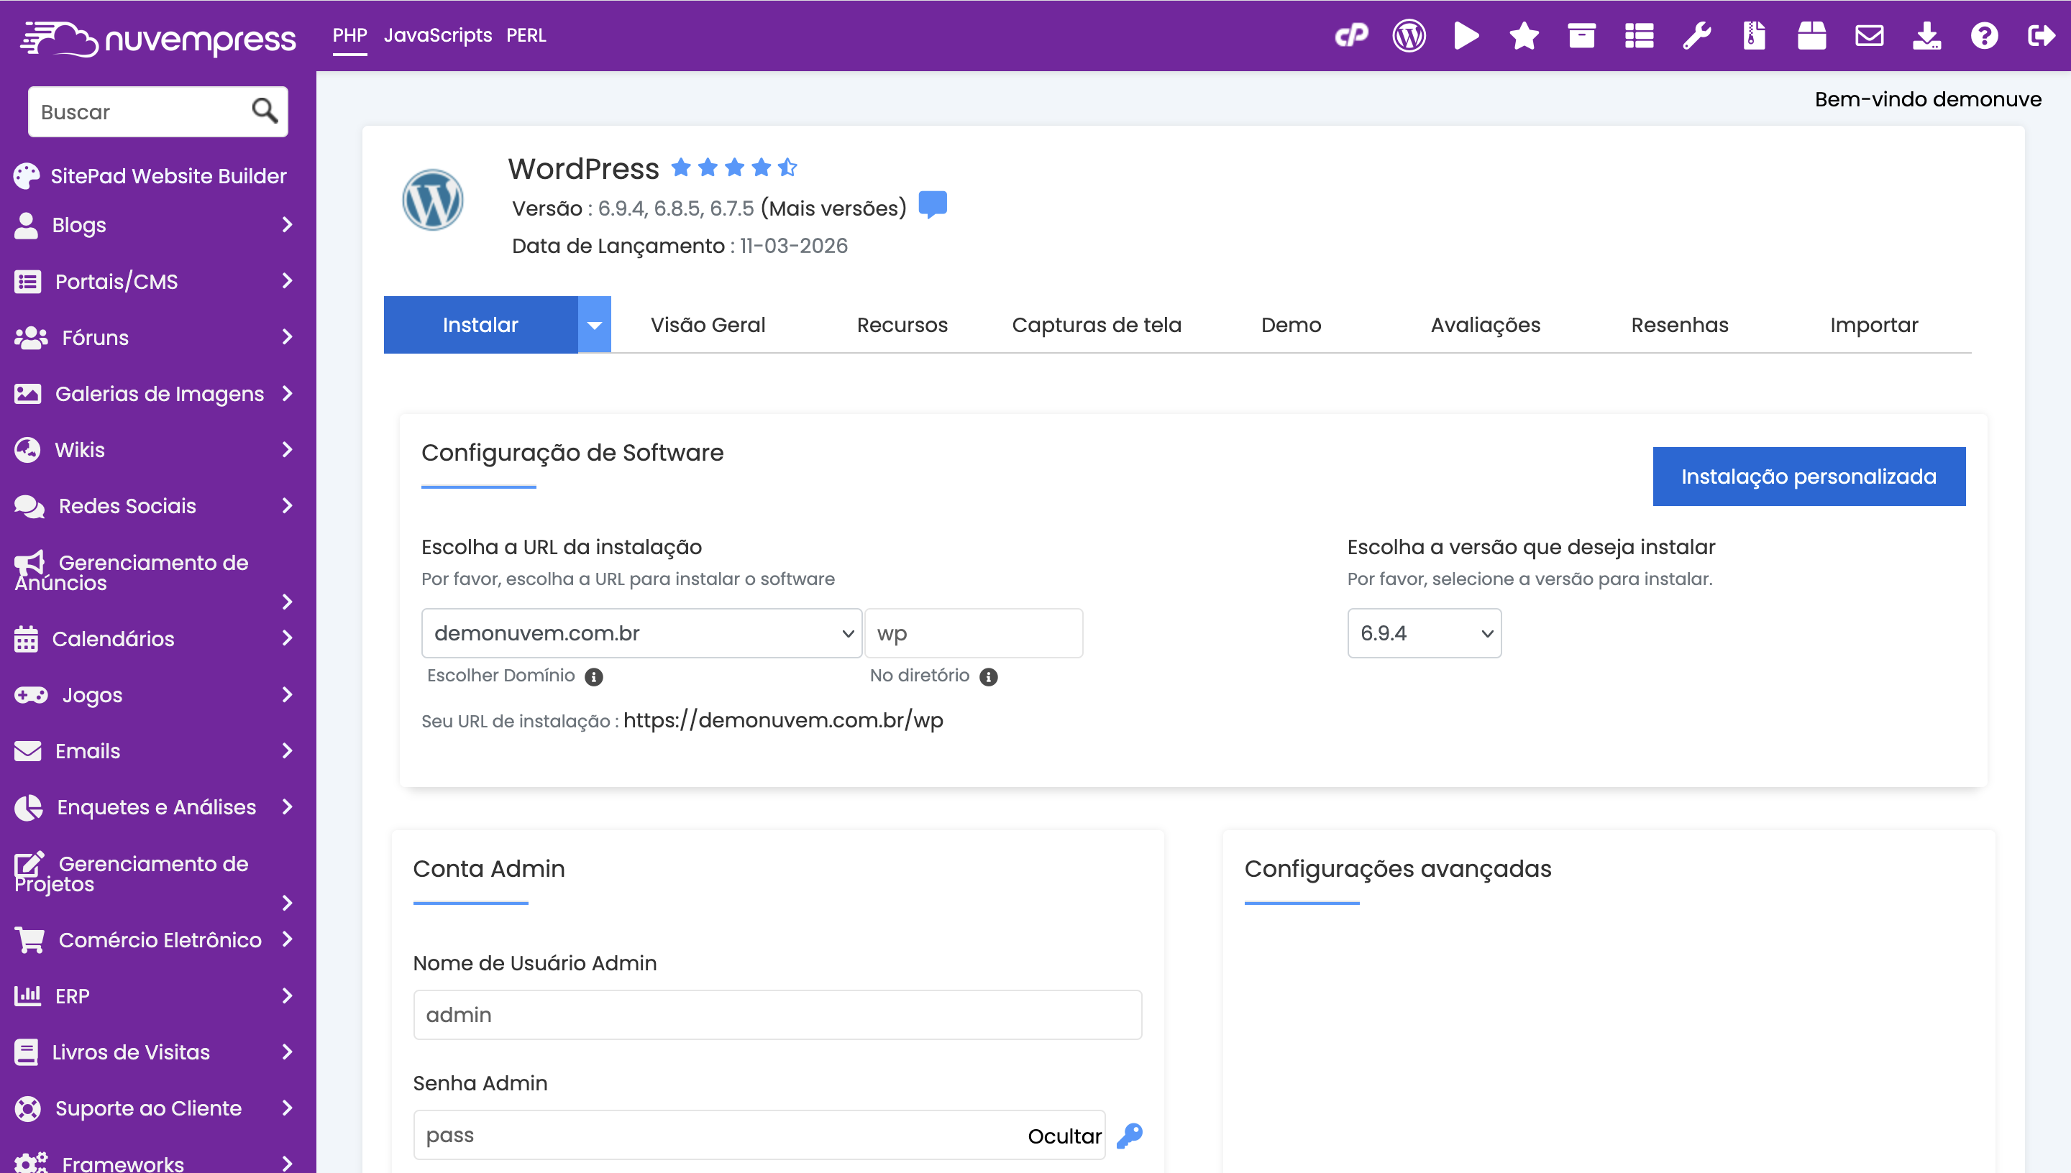Click the archive box icon in top toolbar

click(1581, 35)
